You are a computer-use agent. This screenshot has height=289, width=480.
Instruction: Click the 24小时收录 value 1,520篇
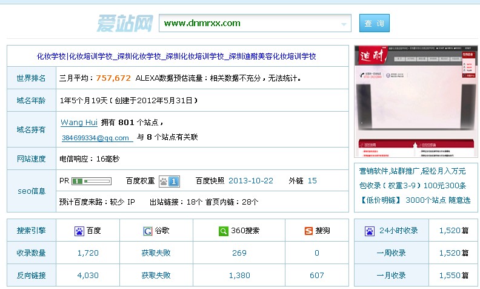(x=454, y=231)
